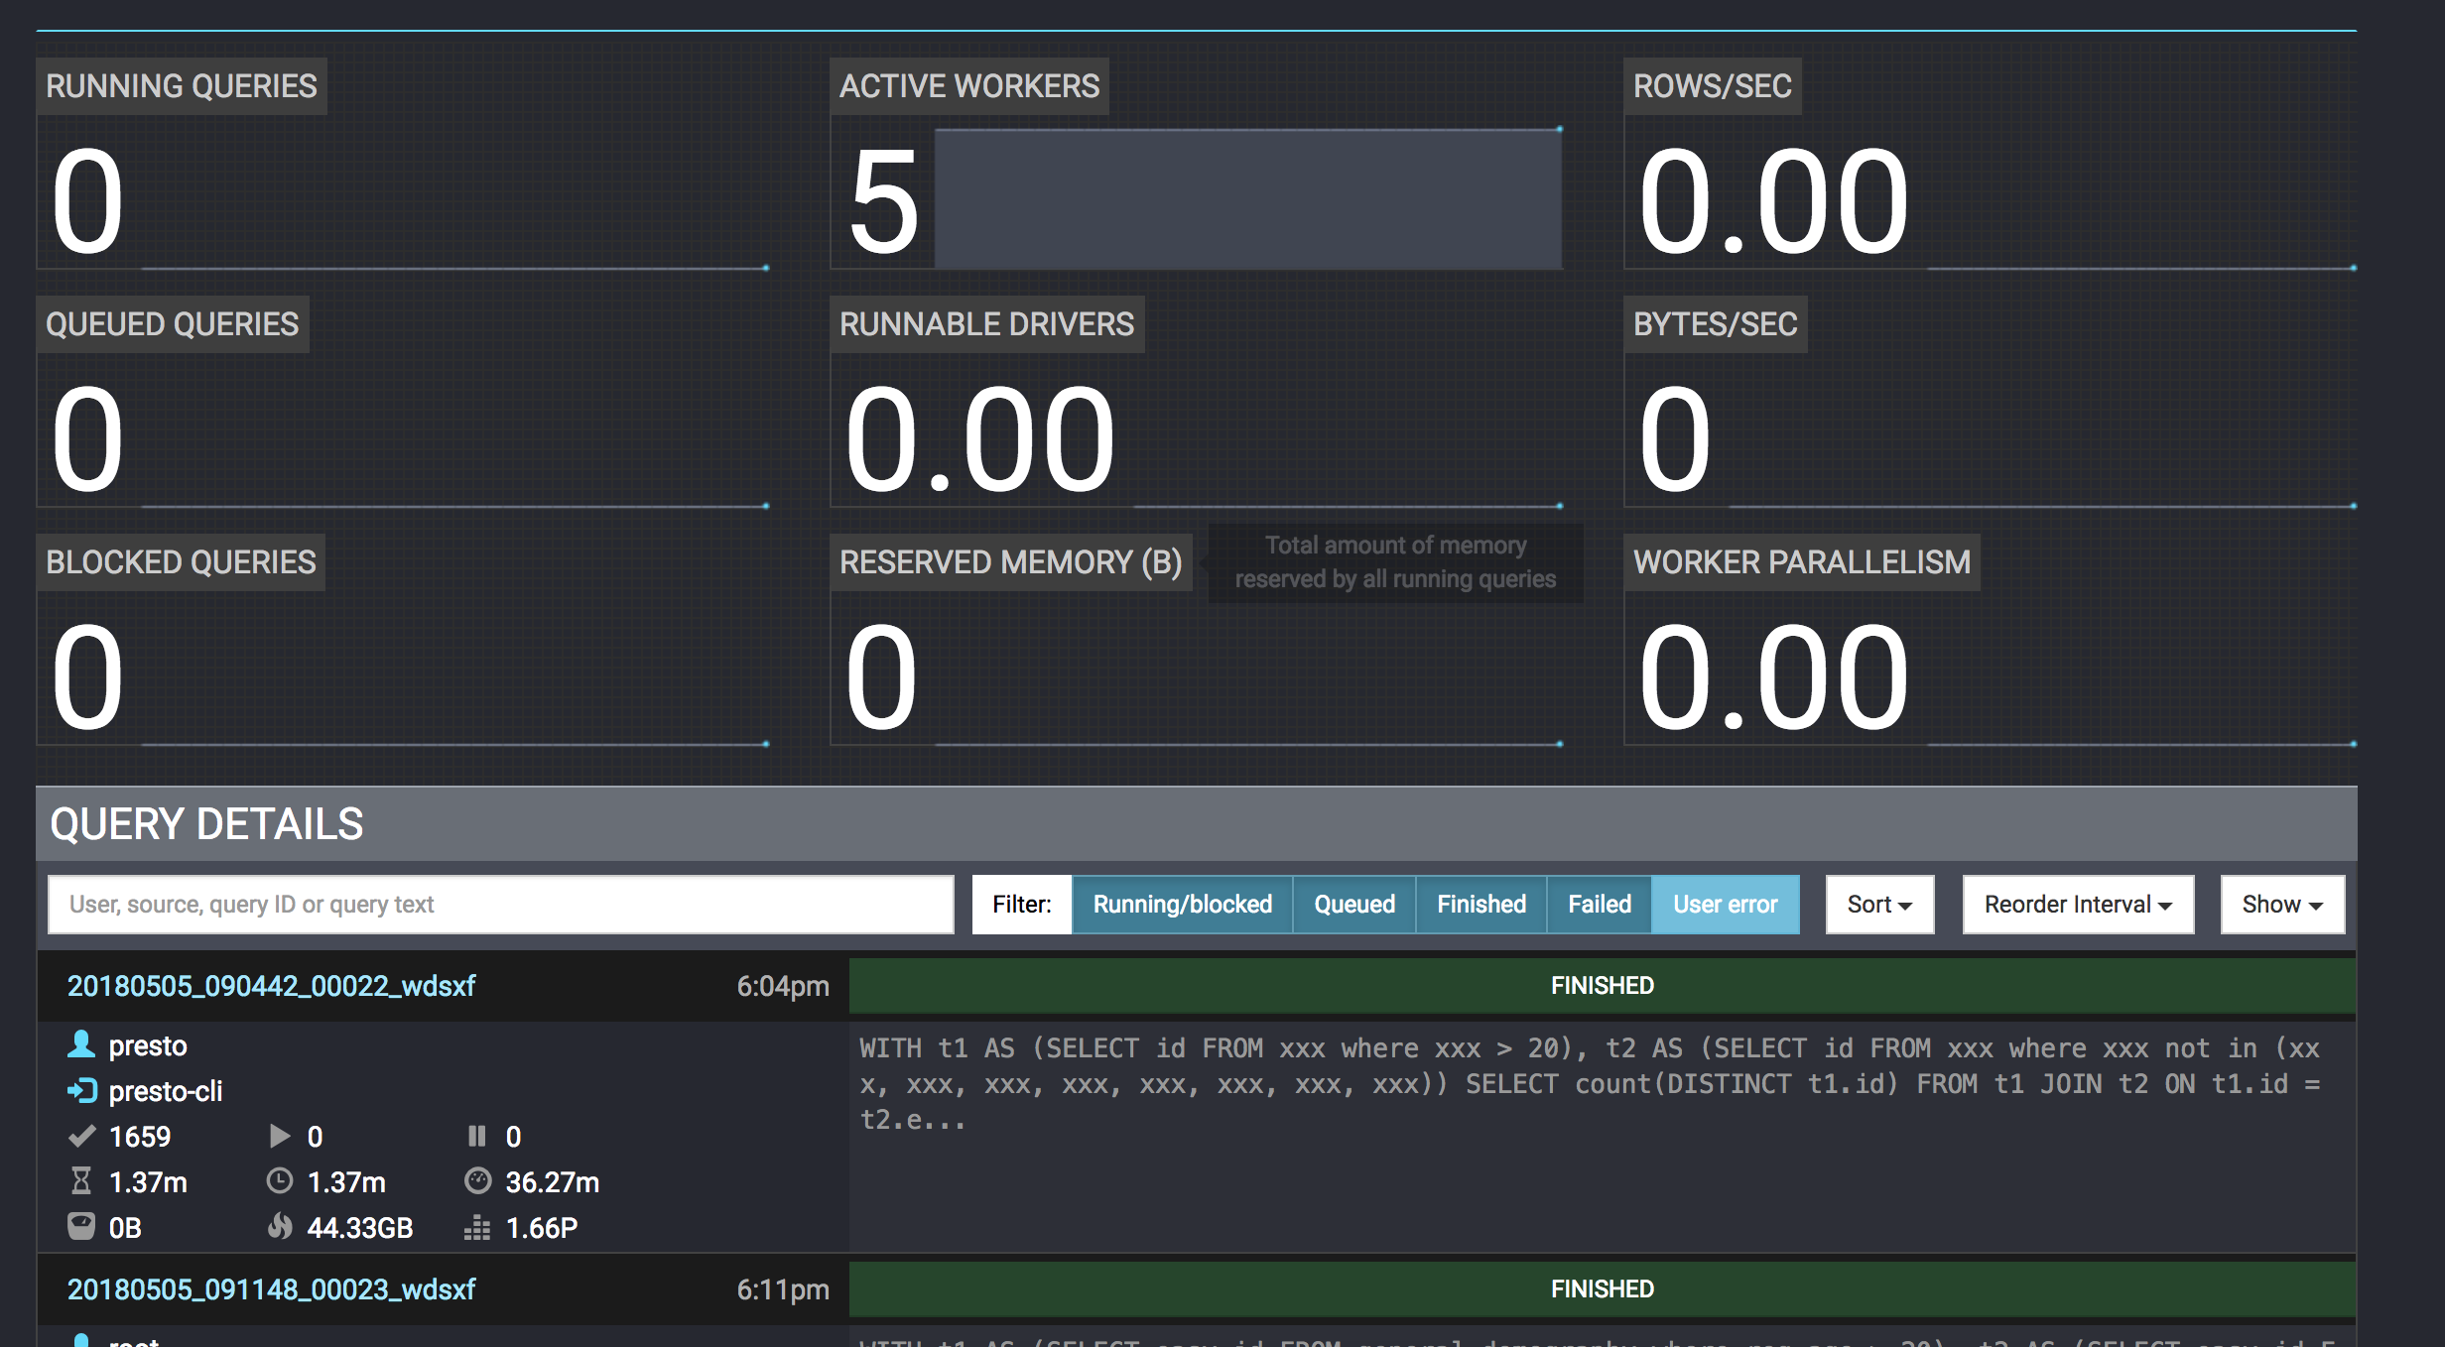
Task: Open query 20180505_090442_00022_wdsxf link
Action: 271,986
